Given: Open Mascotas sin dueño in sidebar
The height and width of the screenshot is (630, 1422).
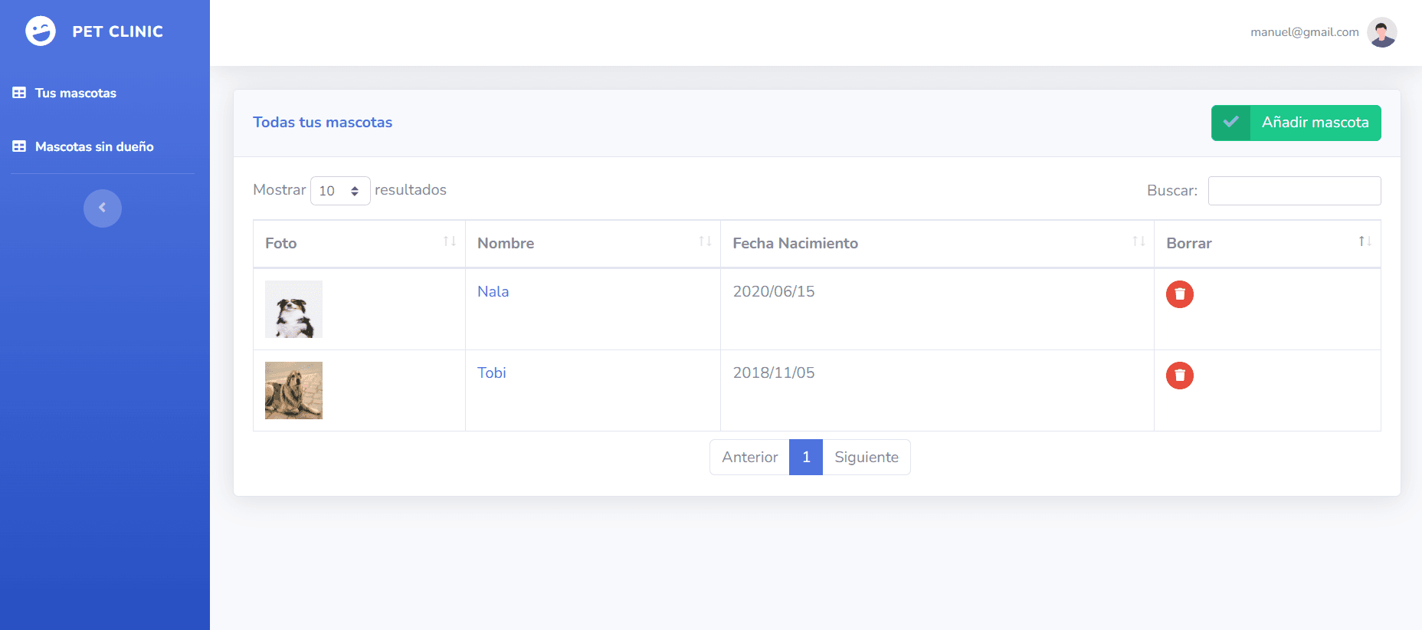Looking at the screenshot, I should 94,146.
